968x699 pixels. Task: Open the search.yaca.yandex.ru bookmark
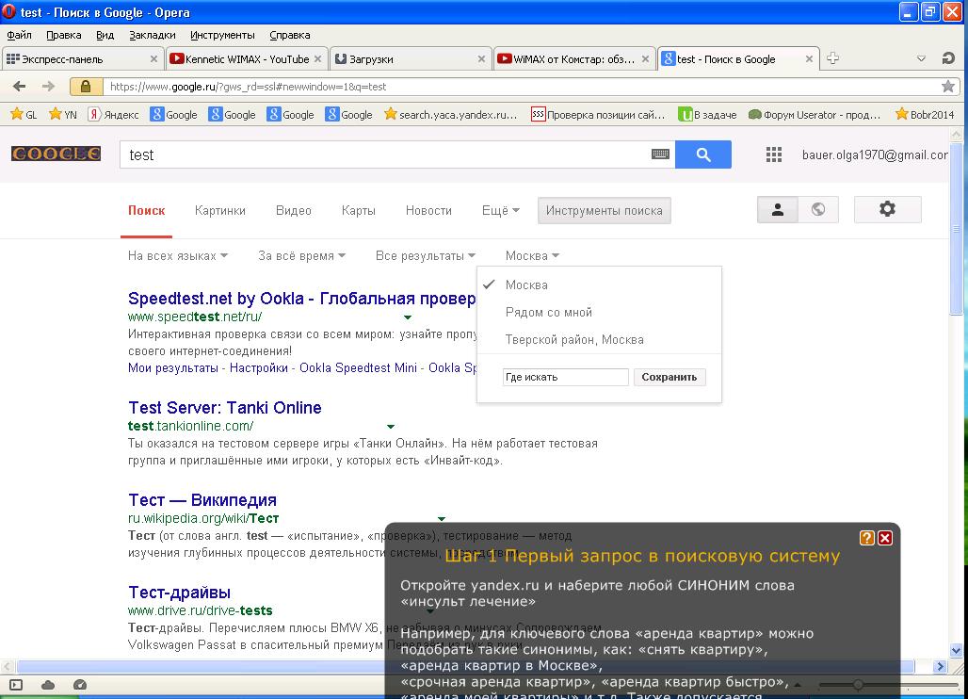(451, 114)
